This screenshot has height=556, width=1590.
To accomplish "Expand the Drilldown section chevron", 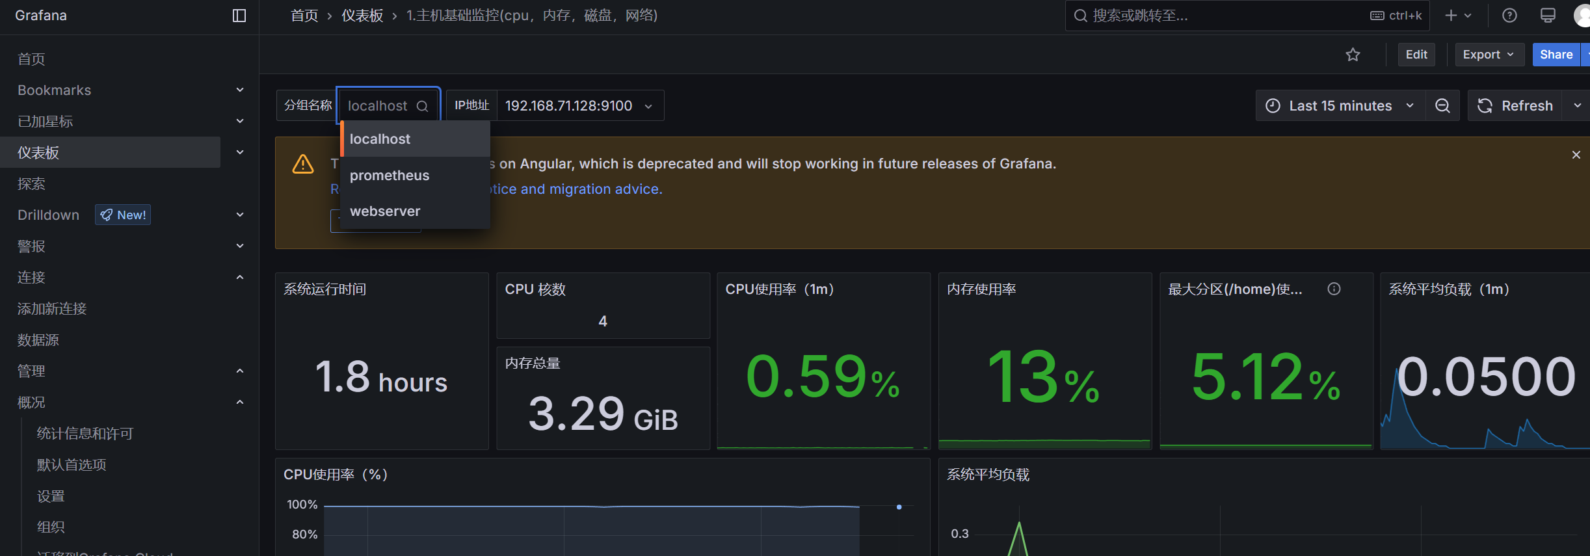I will tap(240, 215).
